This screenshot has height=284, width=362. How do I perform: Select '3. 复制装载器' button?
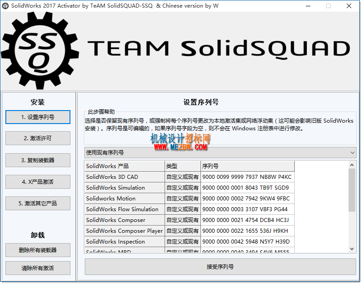click(x=38, y=160)
